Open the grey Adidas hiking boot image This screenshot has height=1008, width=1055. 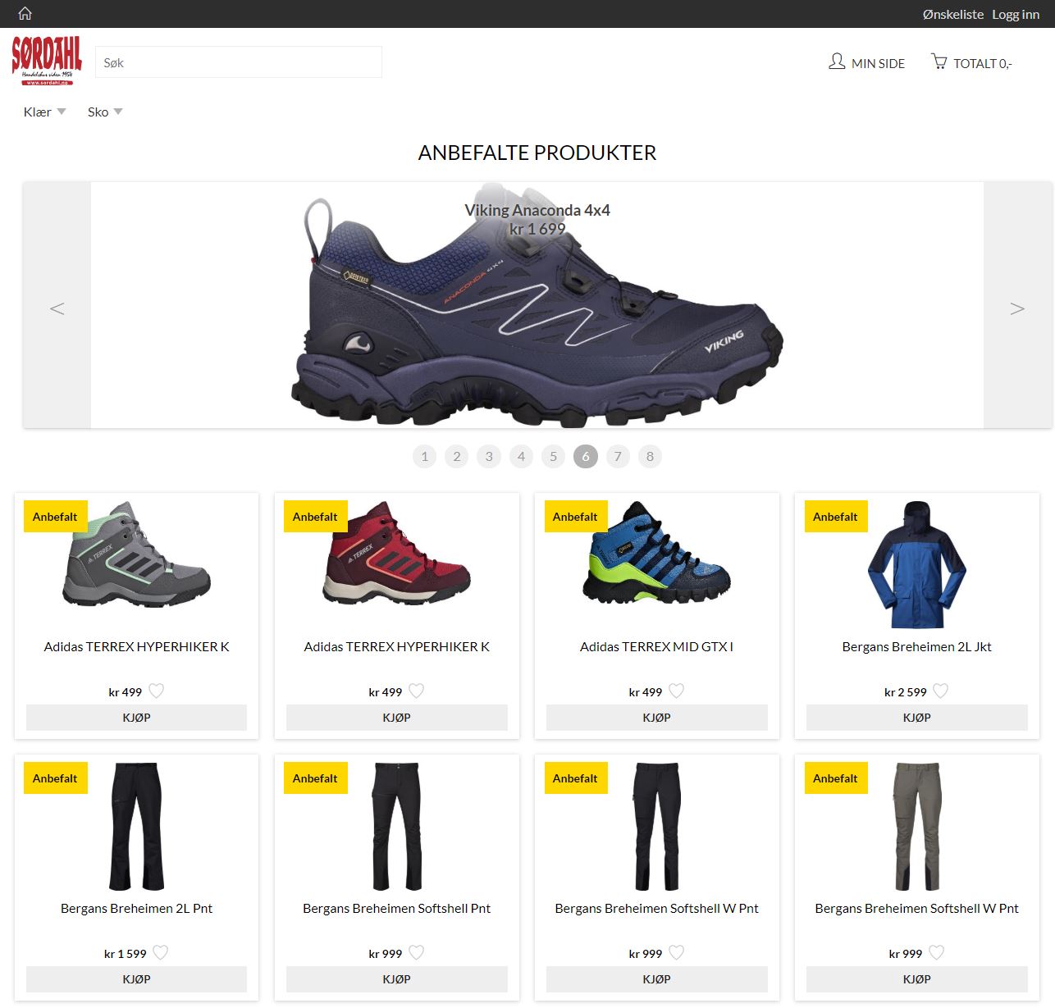136,554
